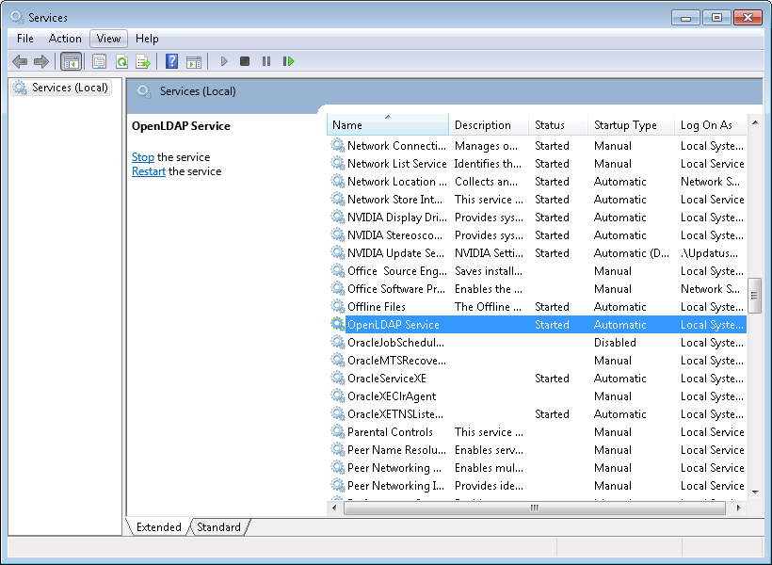
Task: Click the Restart Service toolbar icon
Action: coord(288,61)
